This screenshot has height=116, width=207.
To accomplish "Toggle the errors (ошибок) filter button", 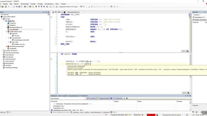I will click(x=91, y=98).
